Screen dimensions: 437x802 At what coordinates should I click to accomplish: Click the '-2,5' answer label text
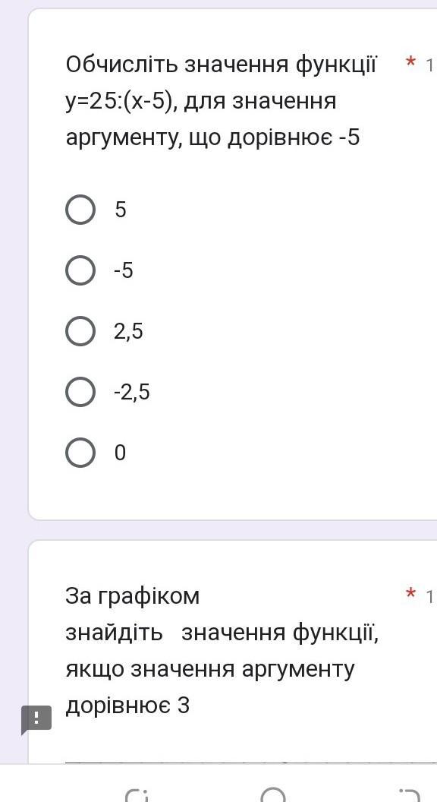(132, 393)
